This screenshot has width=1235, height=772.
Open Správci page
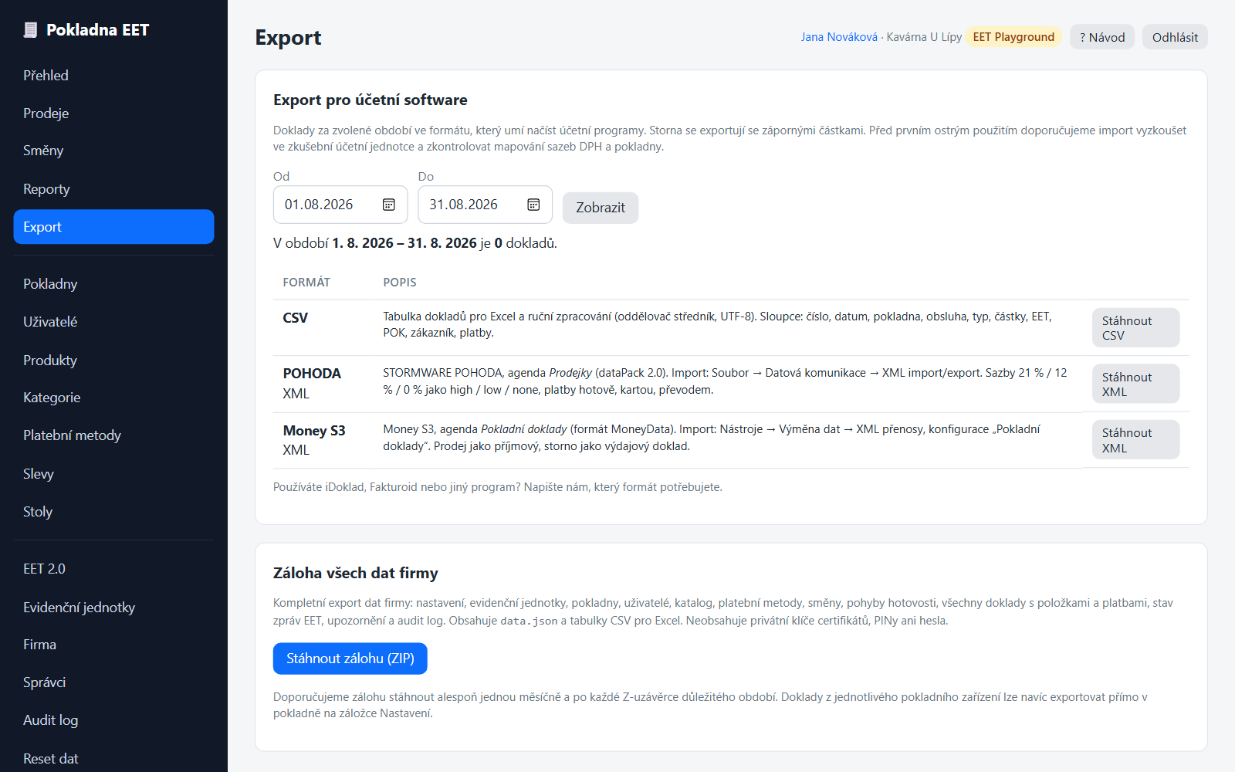113,682
